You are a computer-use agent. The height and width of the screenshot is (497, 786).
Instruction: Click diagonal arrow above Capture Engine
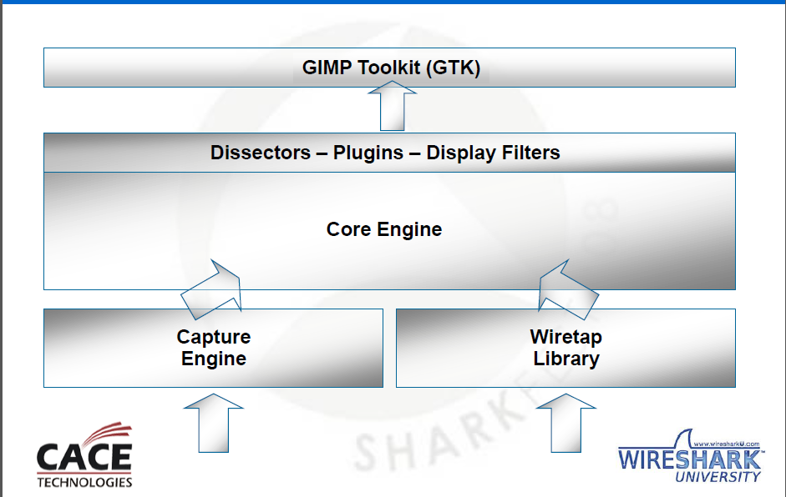pos(212,290)
